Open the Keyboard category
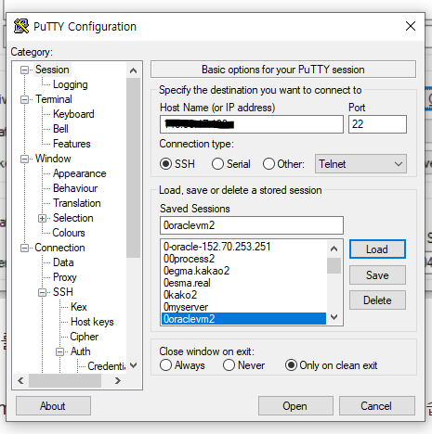The height and width of the screenshot is (434, 432). 73,114
